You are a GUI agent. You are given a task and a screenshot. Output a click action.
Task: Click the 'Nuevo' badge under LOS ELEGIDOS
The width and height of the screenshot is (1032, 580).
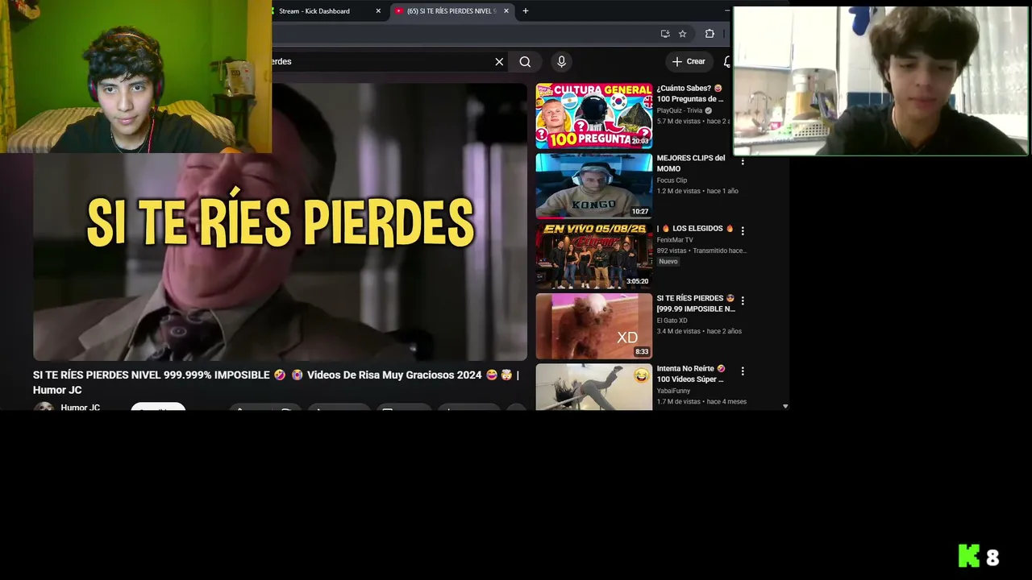pos(668,262)
